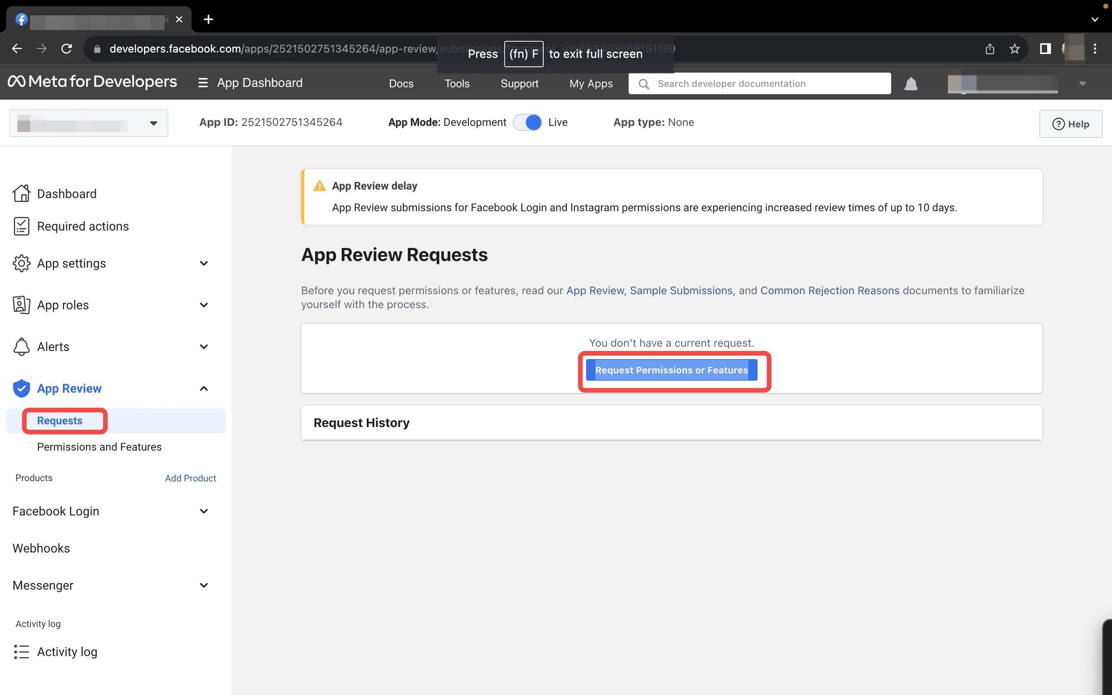Click the browser forward arrow
The height and width of the screenshot is (695, 1112).
pos(42,49)
